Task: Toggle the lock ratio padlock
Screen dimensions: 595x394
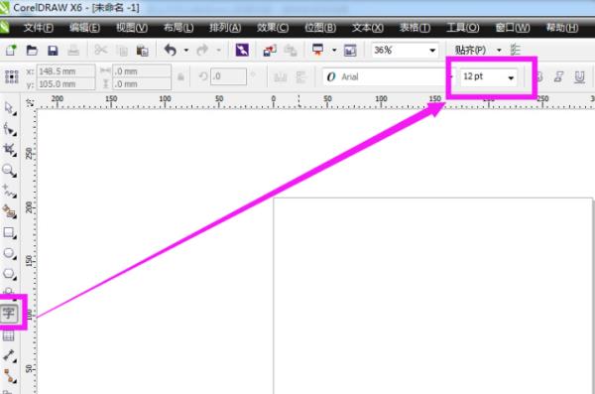Action: tap(180, 77)
